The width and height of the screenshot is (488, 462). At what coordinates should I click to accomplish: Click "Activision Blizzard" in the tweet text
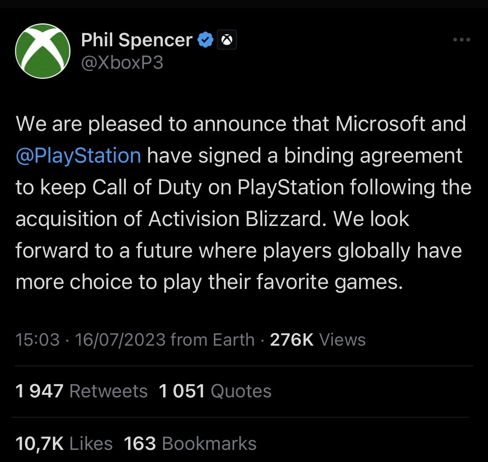[x=236, y=219]
